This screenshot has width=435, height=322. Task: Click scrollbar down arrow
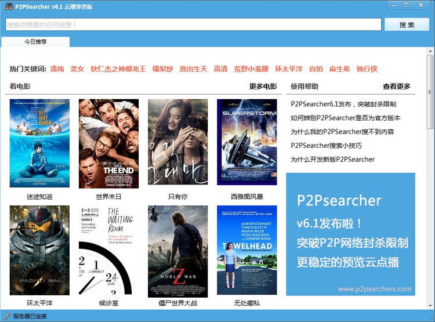pos(430,306)
